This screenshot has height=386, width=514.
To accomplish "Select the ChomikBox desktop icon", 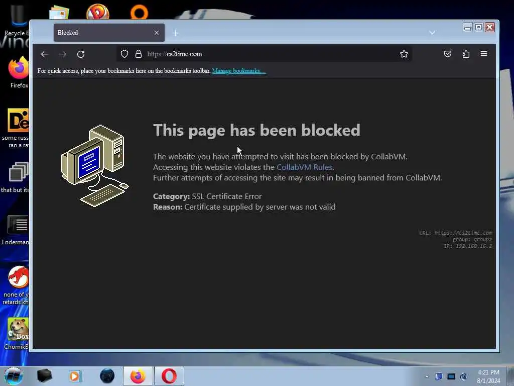I will 17,333.
